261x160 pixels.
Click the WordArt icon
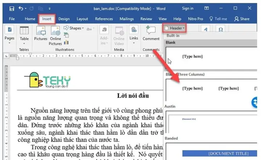206,29
